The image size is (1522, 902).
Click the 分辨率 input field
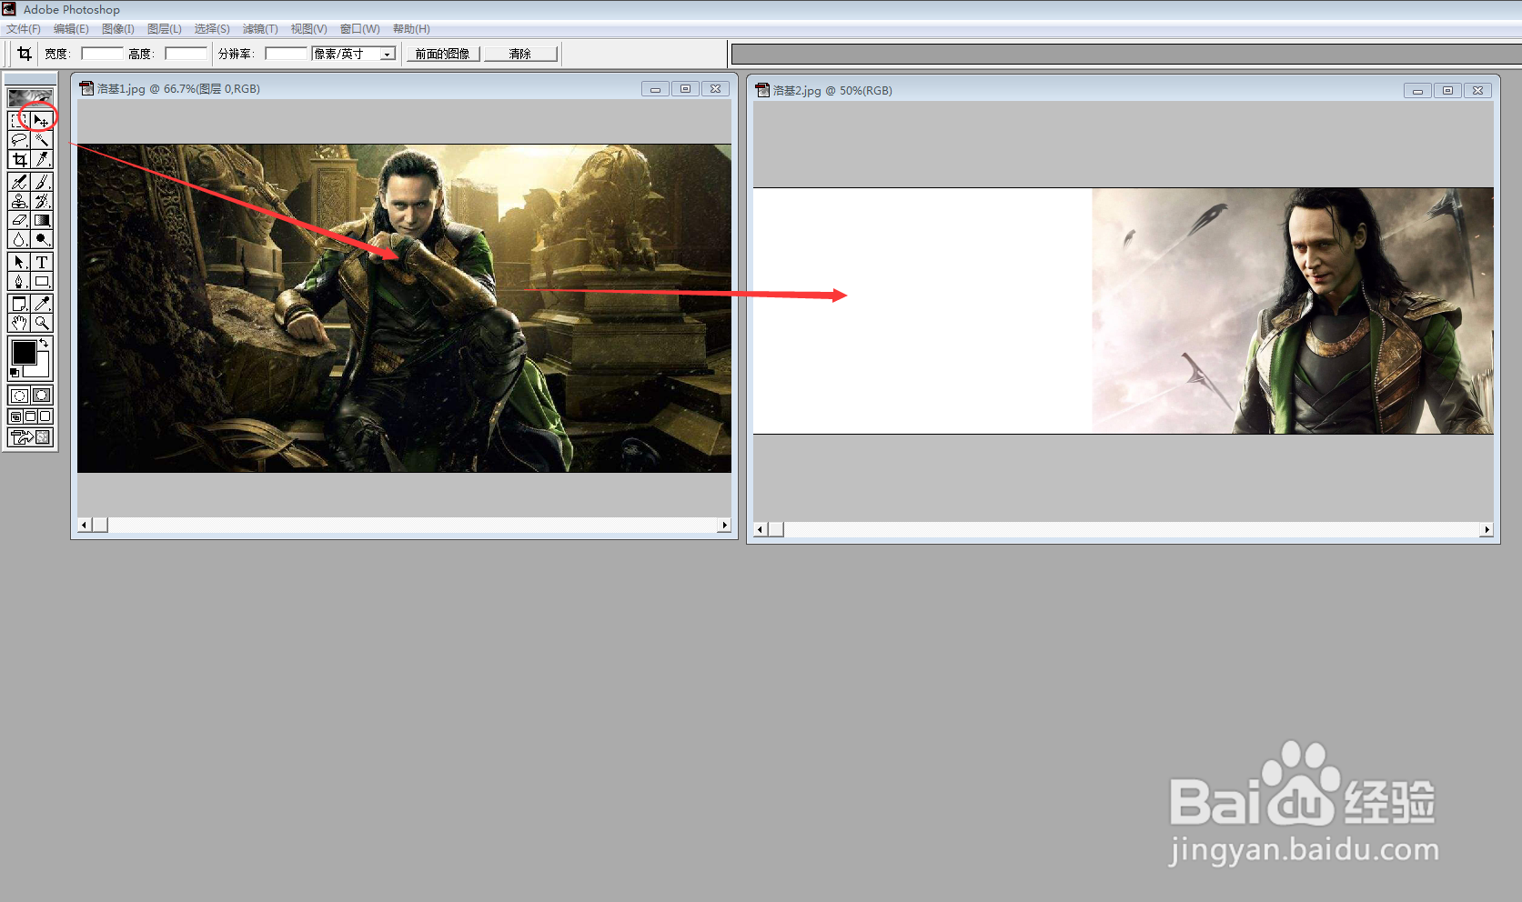(286, 54)
